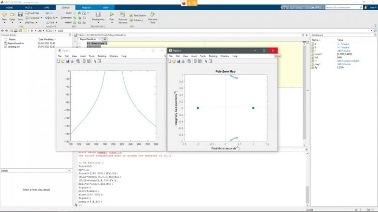
Task: Click Insert Colorbar icon in Figure 2 toolbar
Action: pyautogui.click(x=195, y=61)
